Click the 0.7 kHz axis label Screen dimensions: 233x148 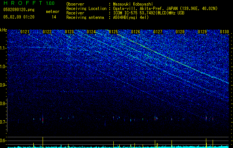coord(3,122)
